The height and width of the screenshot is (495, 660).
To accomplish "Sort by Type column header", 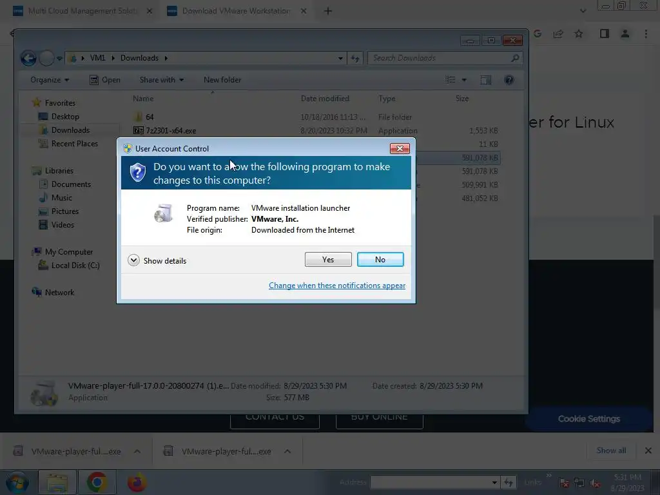I will click(x=387, y=99).
